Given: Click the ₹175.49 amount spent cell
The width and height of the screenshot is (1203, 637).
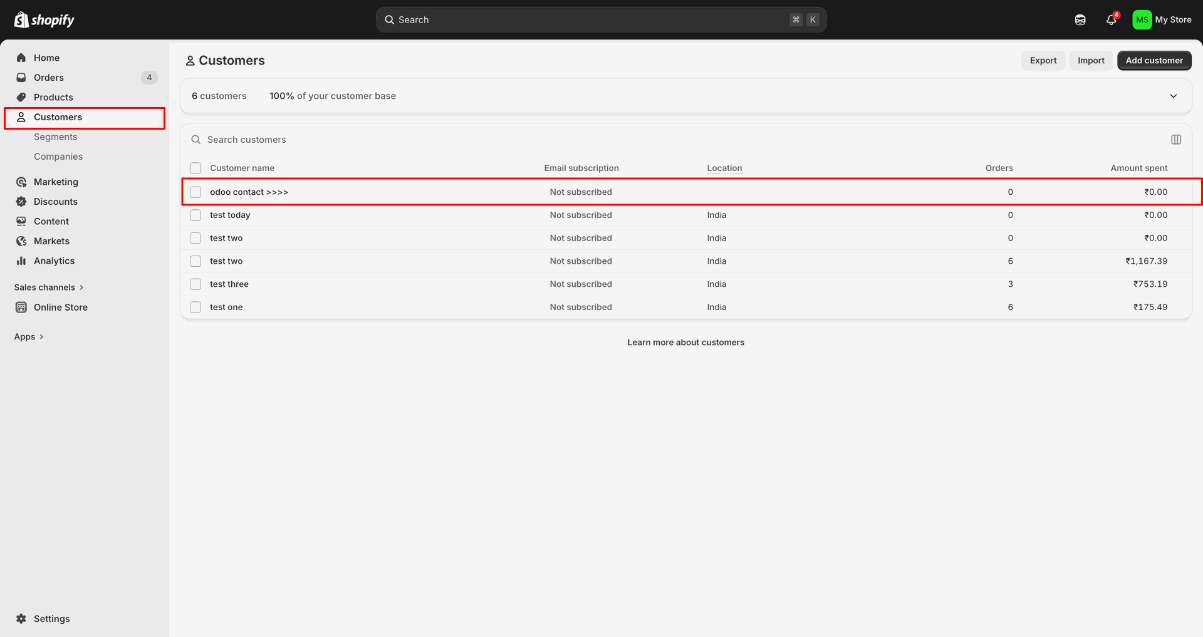Looking at the screenshot, I should pos(1150,307).
